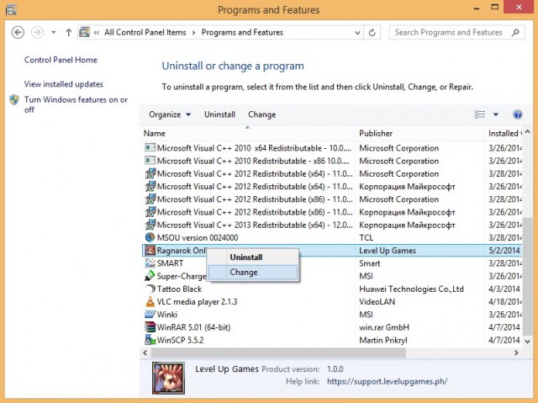Select the VLC media player 2.1.3 entry
538x403 pixels.
[331, 302]
